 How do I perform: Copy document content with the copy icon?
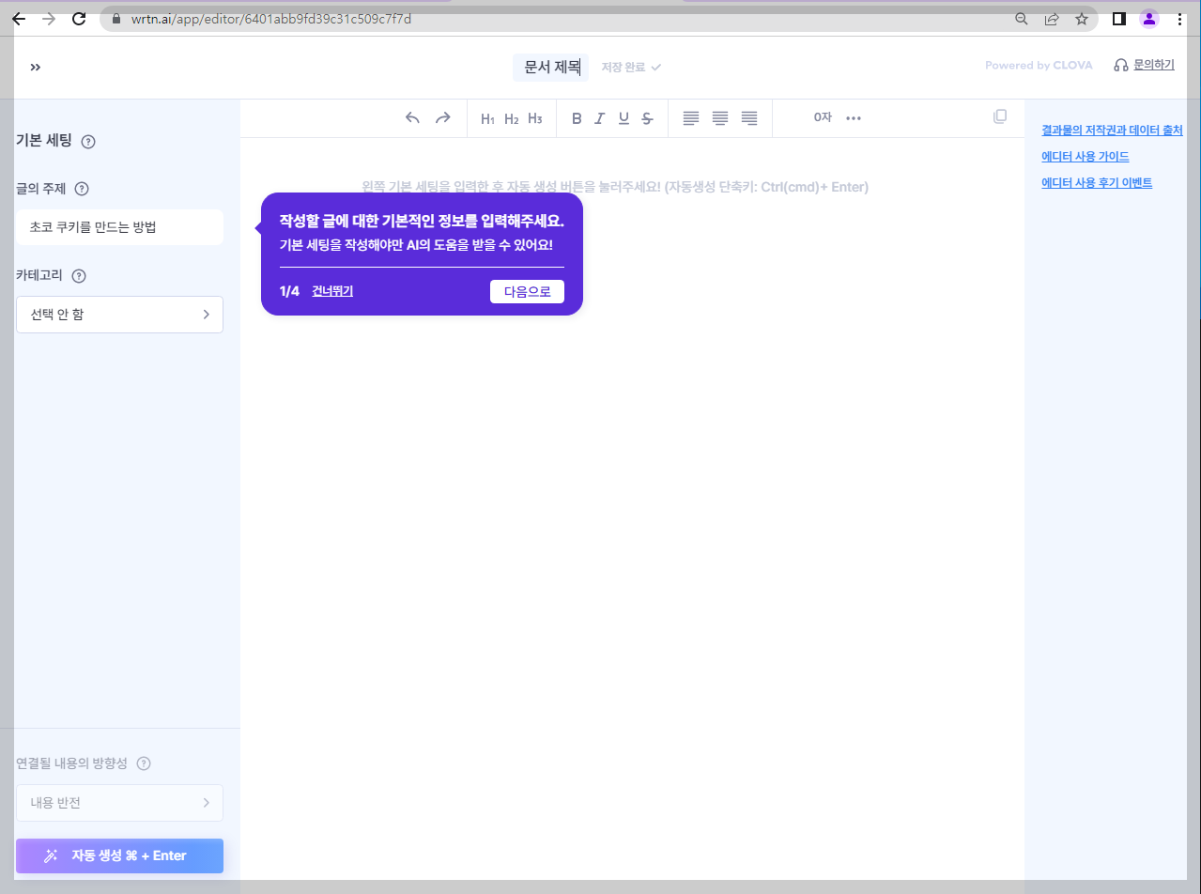pos(1000,116)
